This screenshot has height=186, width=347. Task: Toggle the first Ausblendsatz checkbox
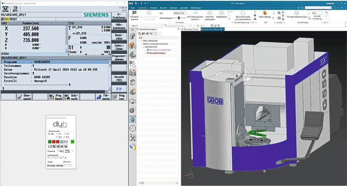[x=49, y=158]
